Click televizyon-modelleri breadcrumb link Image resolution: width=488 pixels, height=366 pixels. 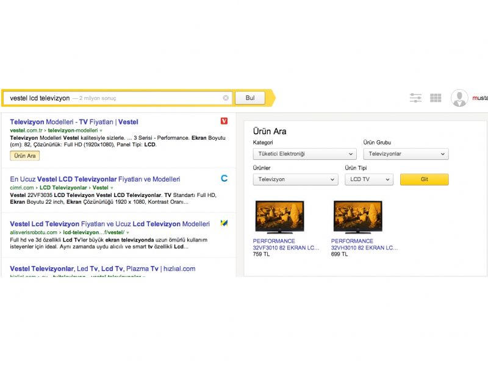click(x=73, y=131)
